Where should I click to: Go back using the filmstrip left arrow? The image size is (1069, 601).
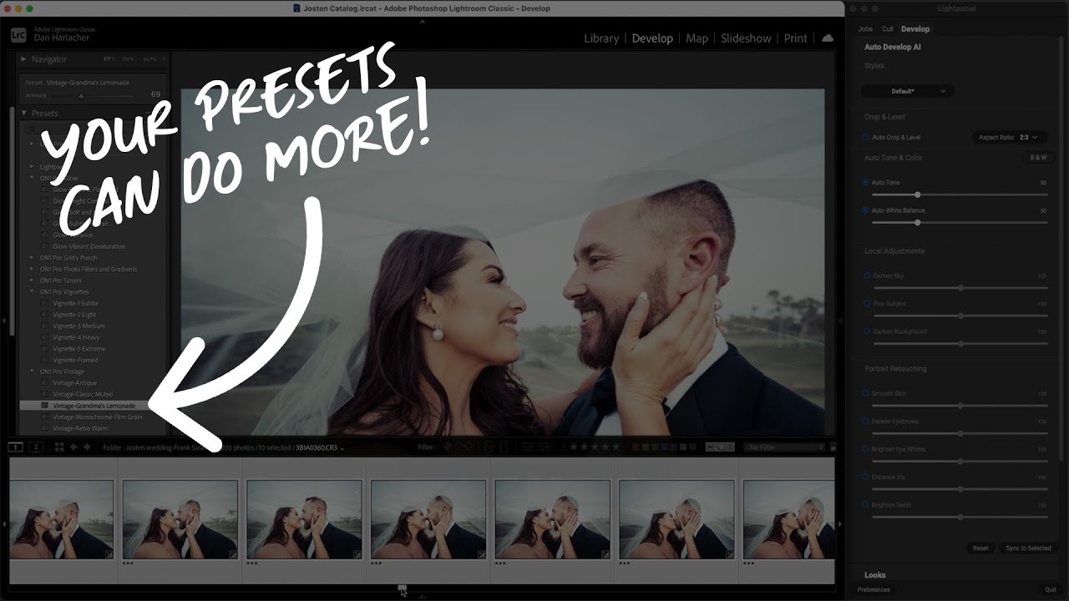(x=73, y=447)
